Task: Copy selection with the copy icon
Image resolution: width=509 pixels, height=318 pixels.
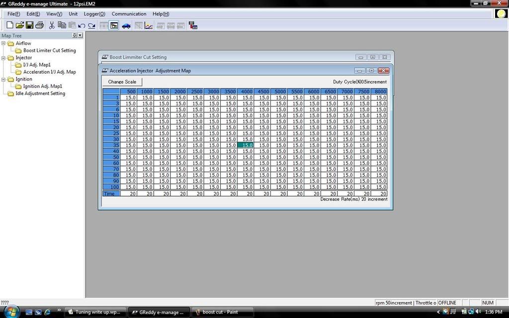Action: (x=62, y=25)
